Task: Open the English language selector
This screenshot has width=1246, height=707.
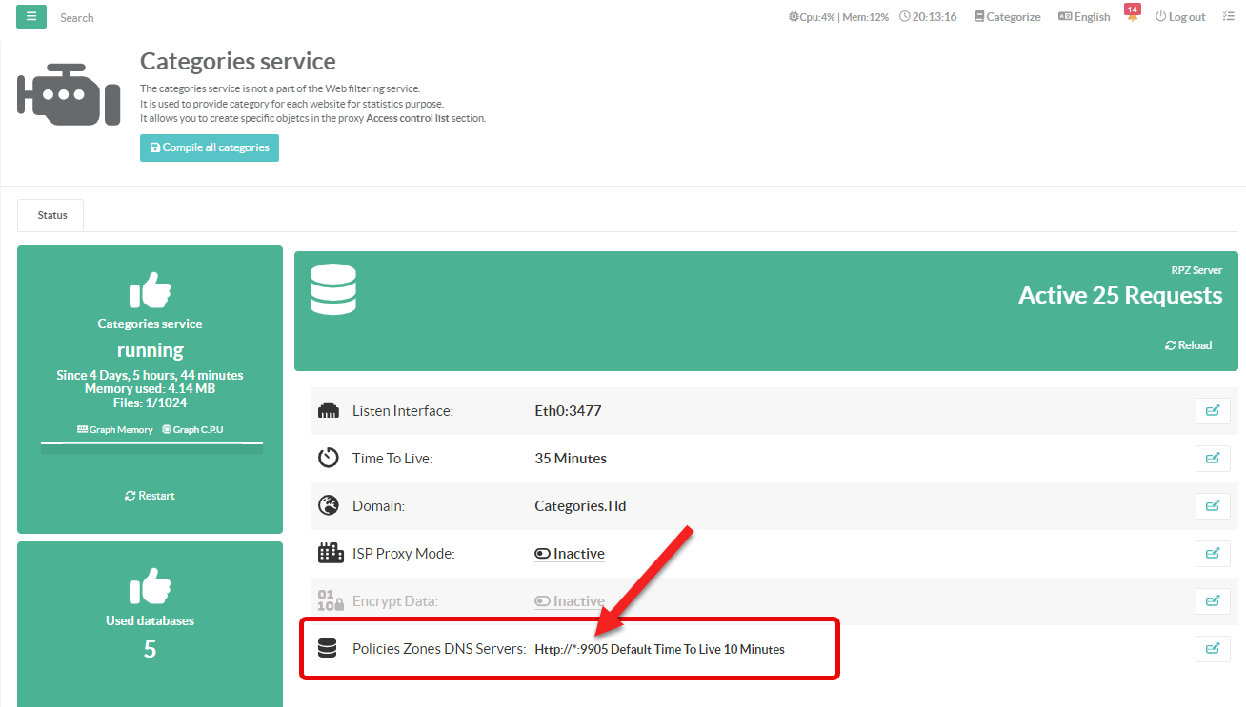Action: pyautogui.click(x=1084, y=17)
